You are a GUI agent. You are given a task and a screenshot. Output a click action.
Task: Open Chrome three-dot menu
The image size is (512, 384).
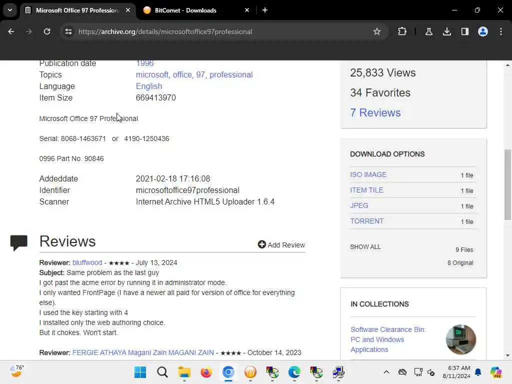(501, 31)
